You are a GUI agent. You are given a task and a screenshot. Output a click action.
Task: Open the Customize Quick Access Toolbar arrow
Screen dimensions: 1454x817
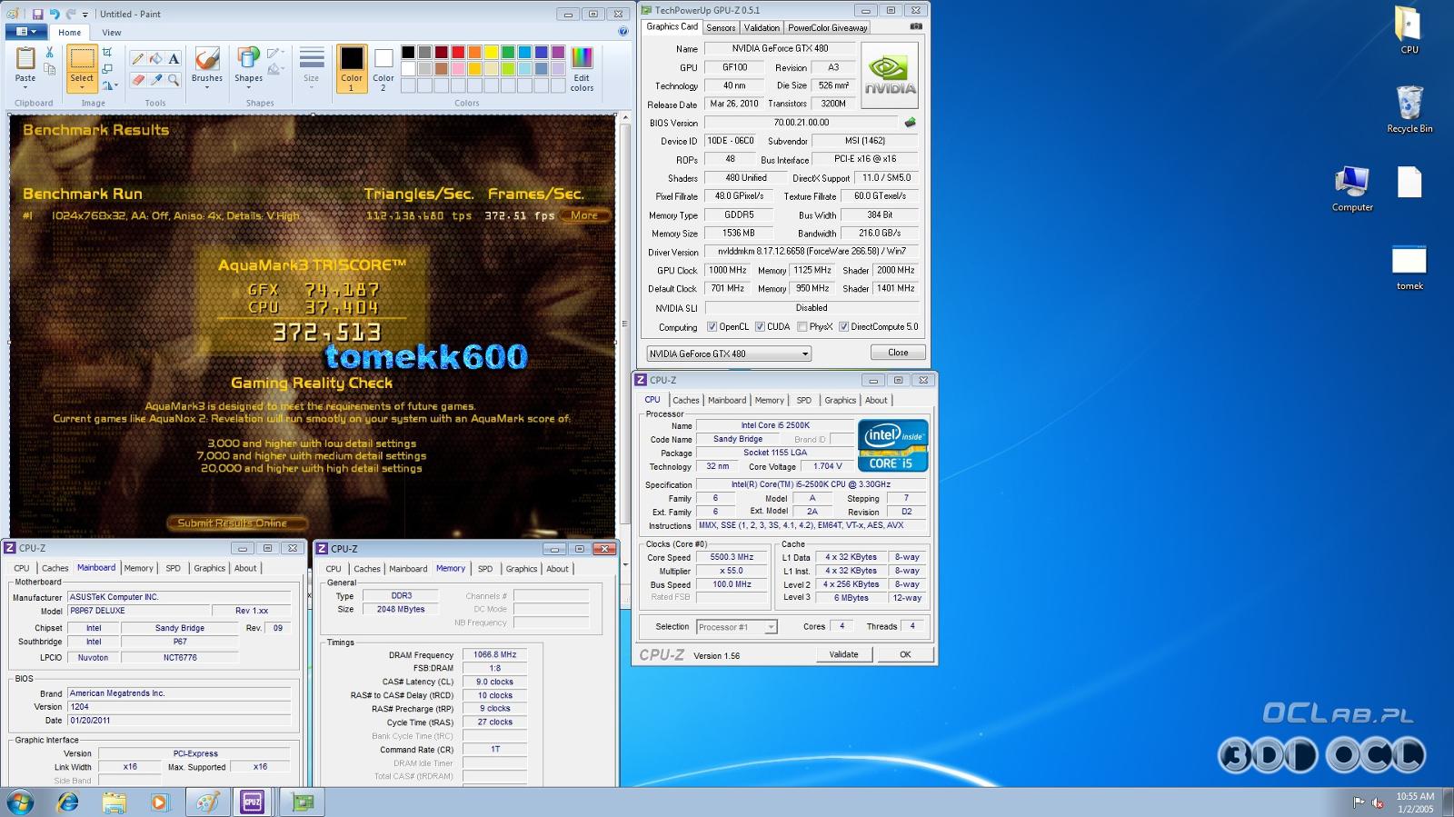point(85,15)
